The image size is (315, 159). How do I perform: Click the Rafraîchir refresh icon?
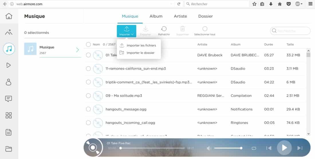point(164,29)
